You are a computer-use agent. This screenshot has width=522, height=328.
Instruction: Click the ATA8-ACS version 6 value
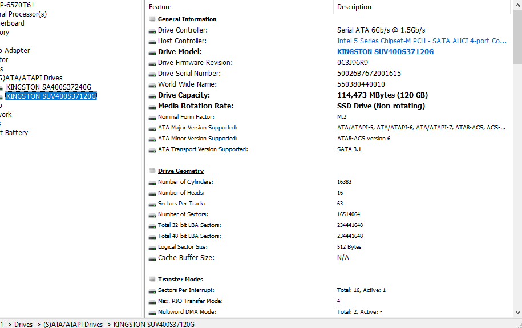click(363, 138)
